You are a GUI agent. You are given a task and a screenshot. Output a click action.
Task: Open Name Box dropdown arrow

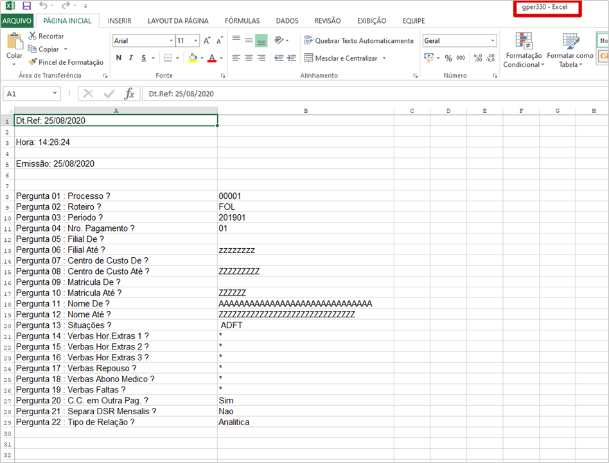pyautogui.click(x=55, y=94)
